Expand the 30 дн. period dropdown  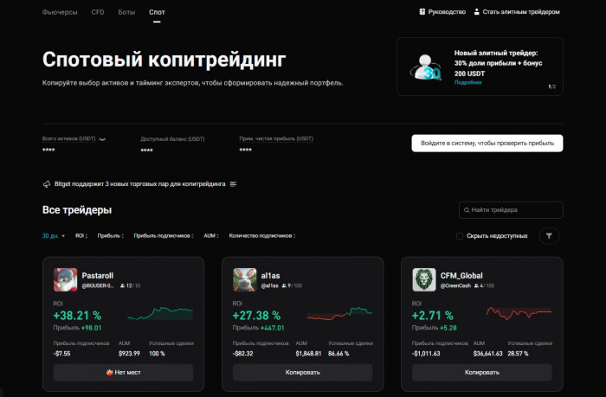54,235
